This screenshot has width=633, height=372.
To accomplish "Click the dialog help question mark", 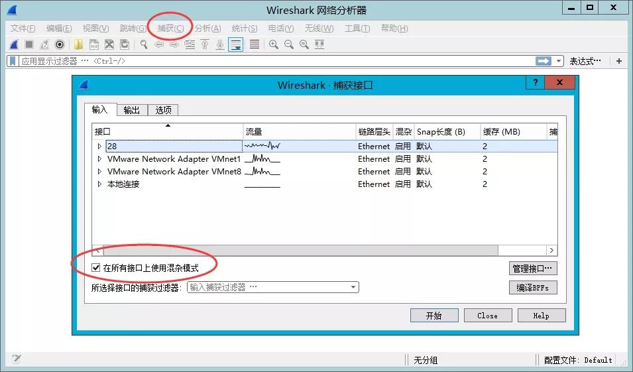I will (536, 82).
